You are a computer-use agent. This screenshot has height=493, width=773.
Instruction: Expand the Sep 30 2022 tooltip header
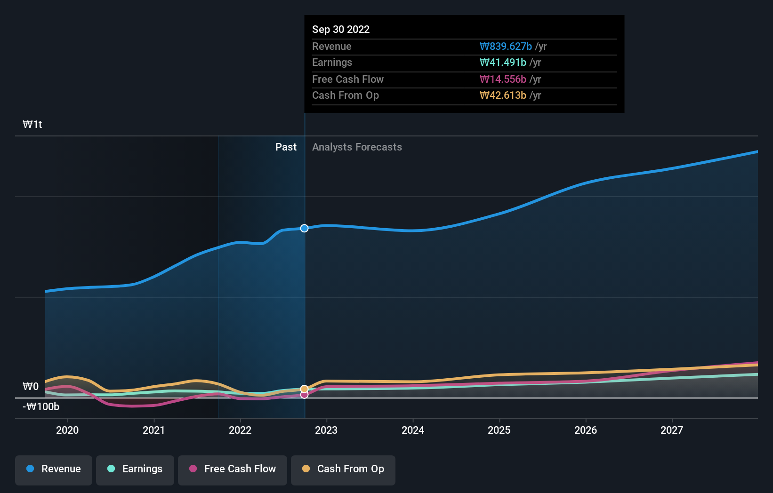coord(341,29)
